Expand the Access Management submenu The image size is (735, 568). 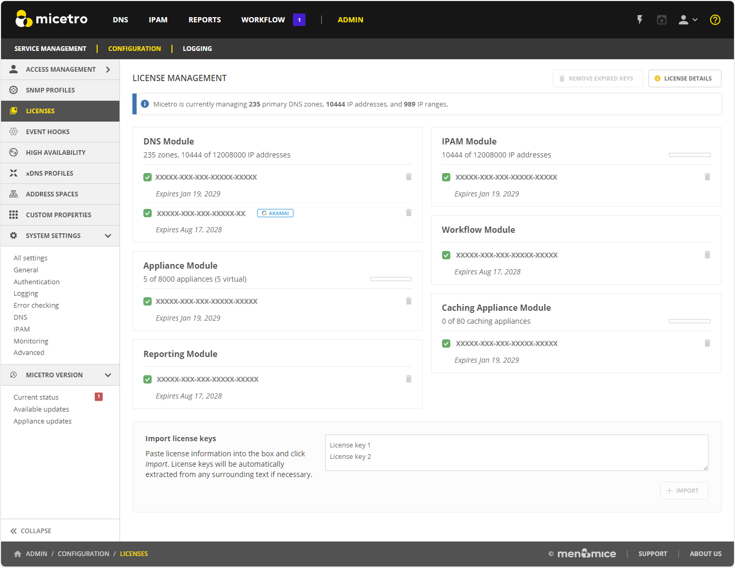click(x=108, y=70)
